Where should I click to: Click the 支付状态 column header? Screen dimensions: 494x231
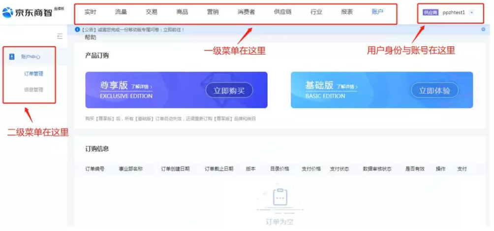(x=340, y=169)
